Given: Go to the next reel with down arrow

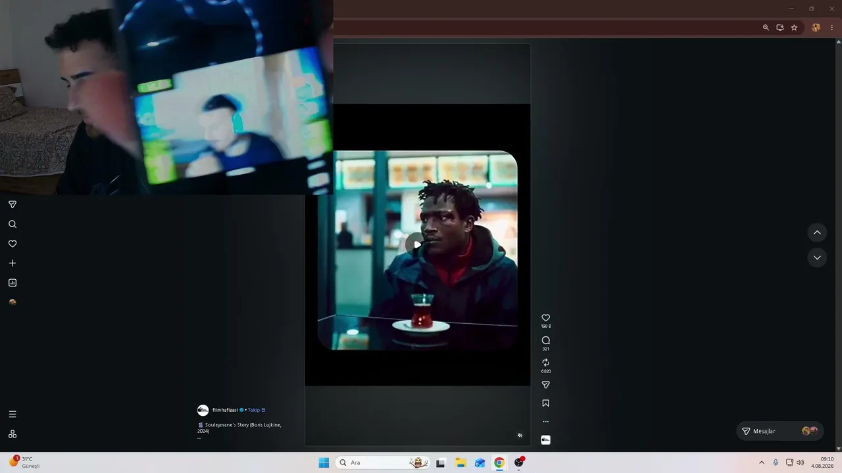Looking at the screenshot, I should [817, 258].
